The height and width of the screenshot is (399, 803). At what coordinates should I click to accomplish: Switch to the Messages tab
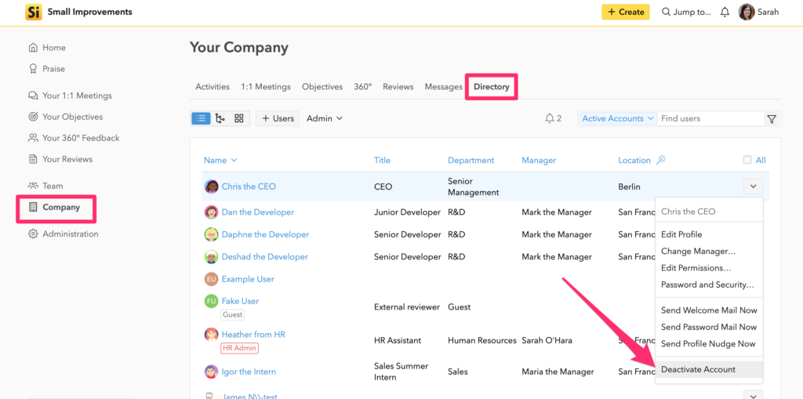pos(444,86)
